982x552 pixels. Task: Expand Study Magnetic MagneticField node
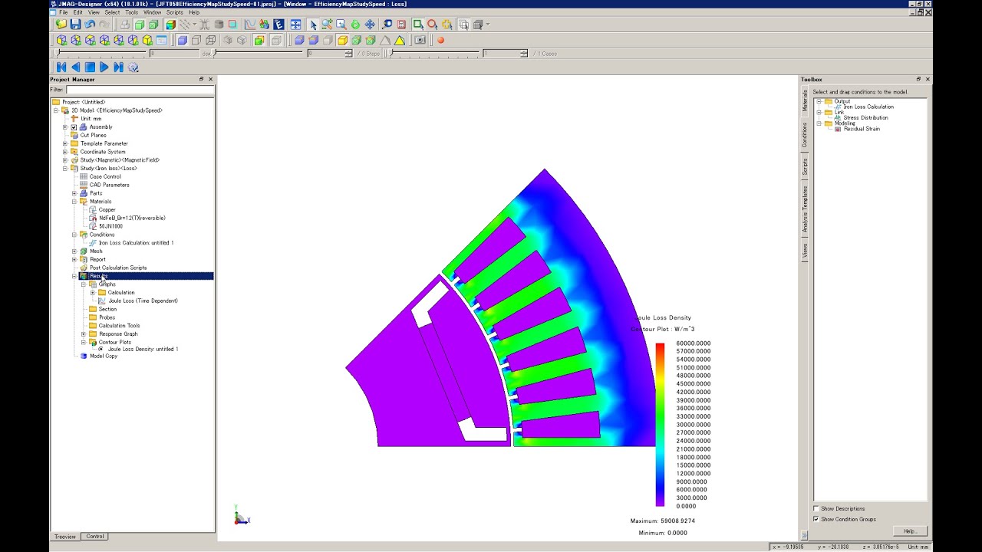pos(65,160)
